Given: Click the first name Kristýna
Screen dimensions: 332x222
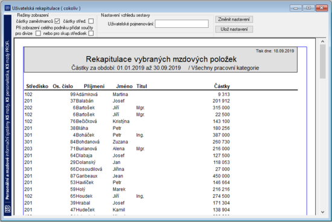Looking at the screenshot, I should tap(121, 121).
